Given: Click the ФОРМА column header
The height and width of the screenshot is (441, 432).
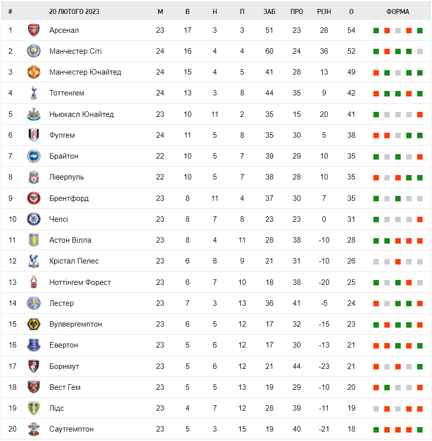Looking at the screenshot, I should click(x=398, y=11).
